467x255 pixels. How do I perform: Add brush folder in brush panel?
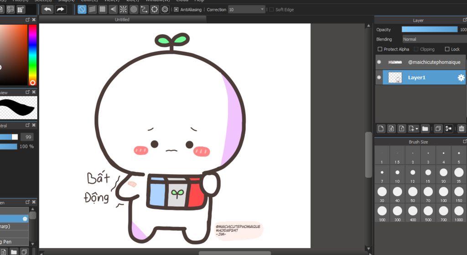pos(14,252)
